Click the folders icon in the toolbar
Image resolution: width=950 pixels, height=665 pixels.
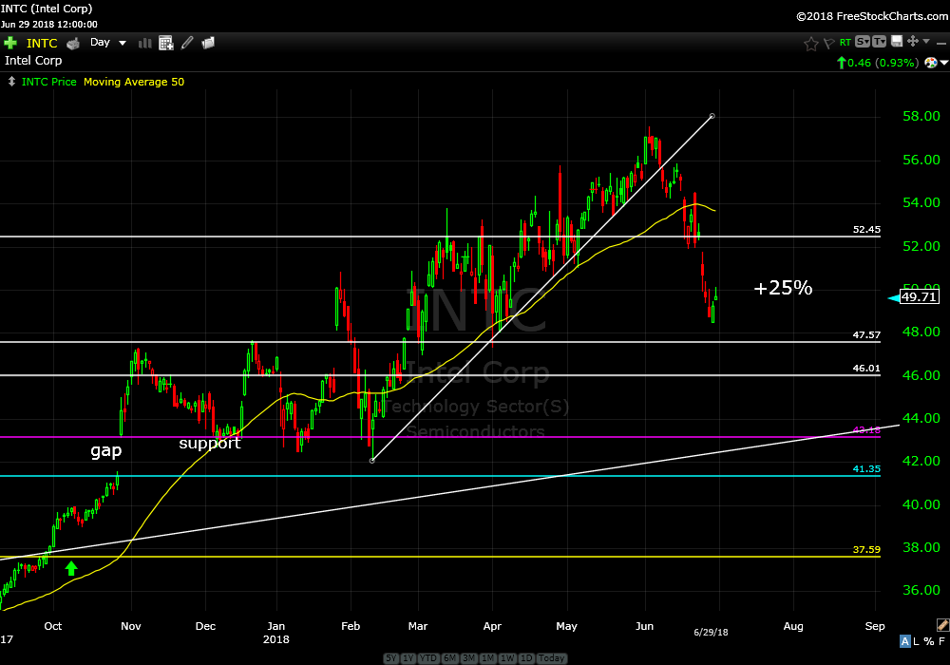208,43
